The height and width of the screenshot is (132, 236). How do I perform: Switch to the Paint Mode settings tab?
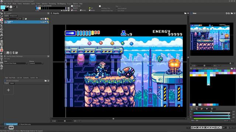12,78
